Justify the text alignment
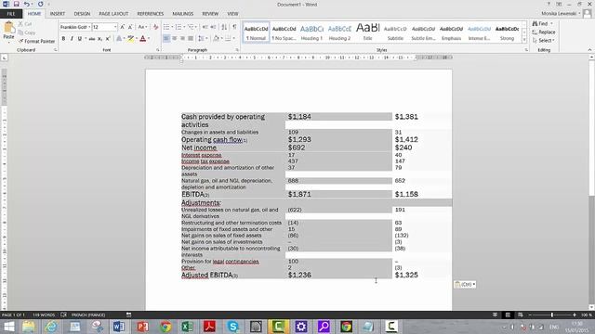Screen dimensions: 595x334 191,39
